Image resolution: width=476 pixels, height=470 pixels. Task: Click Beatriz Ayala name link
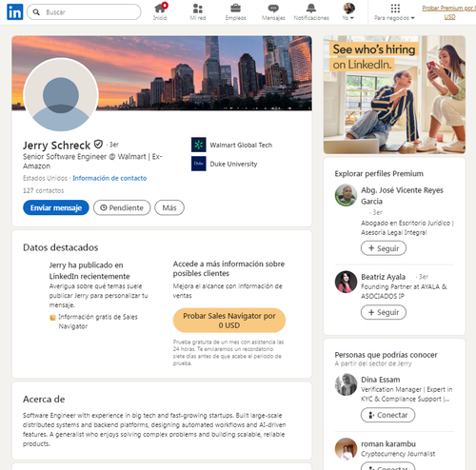(383, 277)
